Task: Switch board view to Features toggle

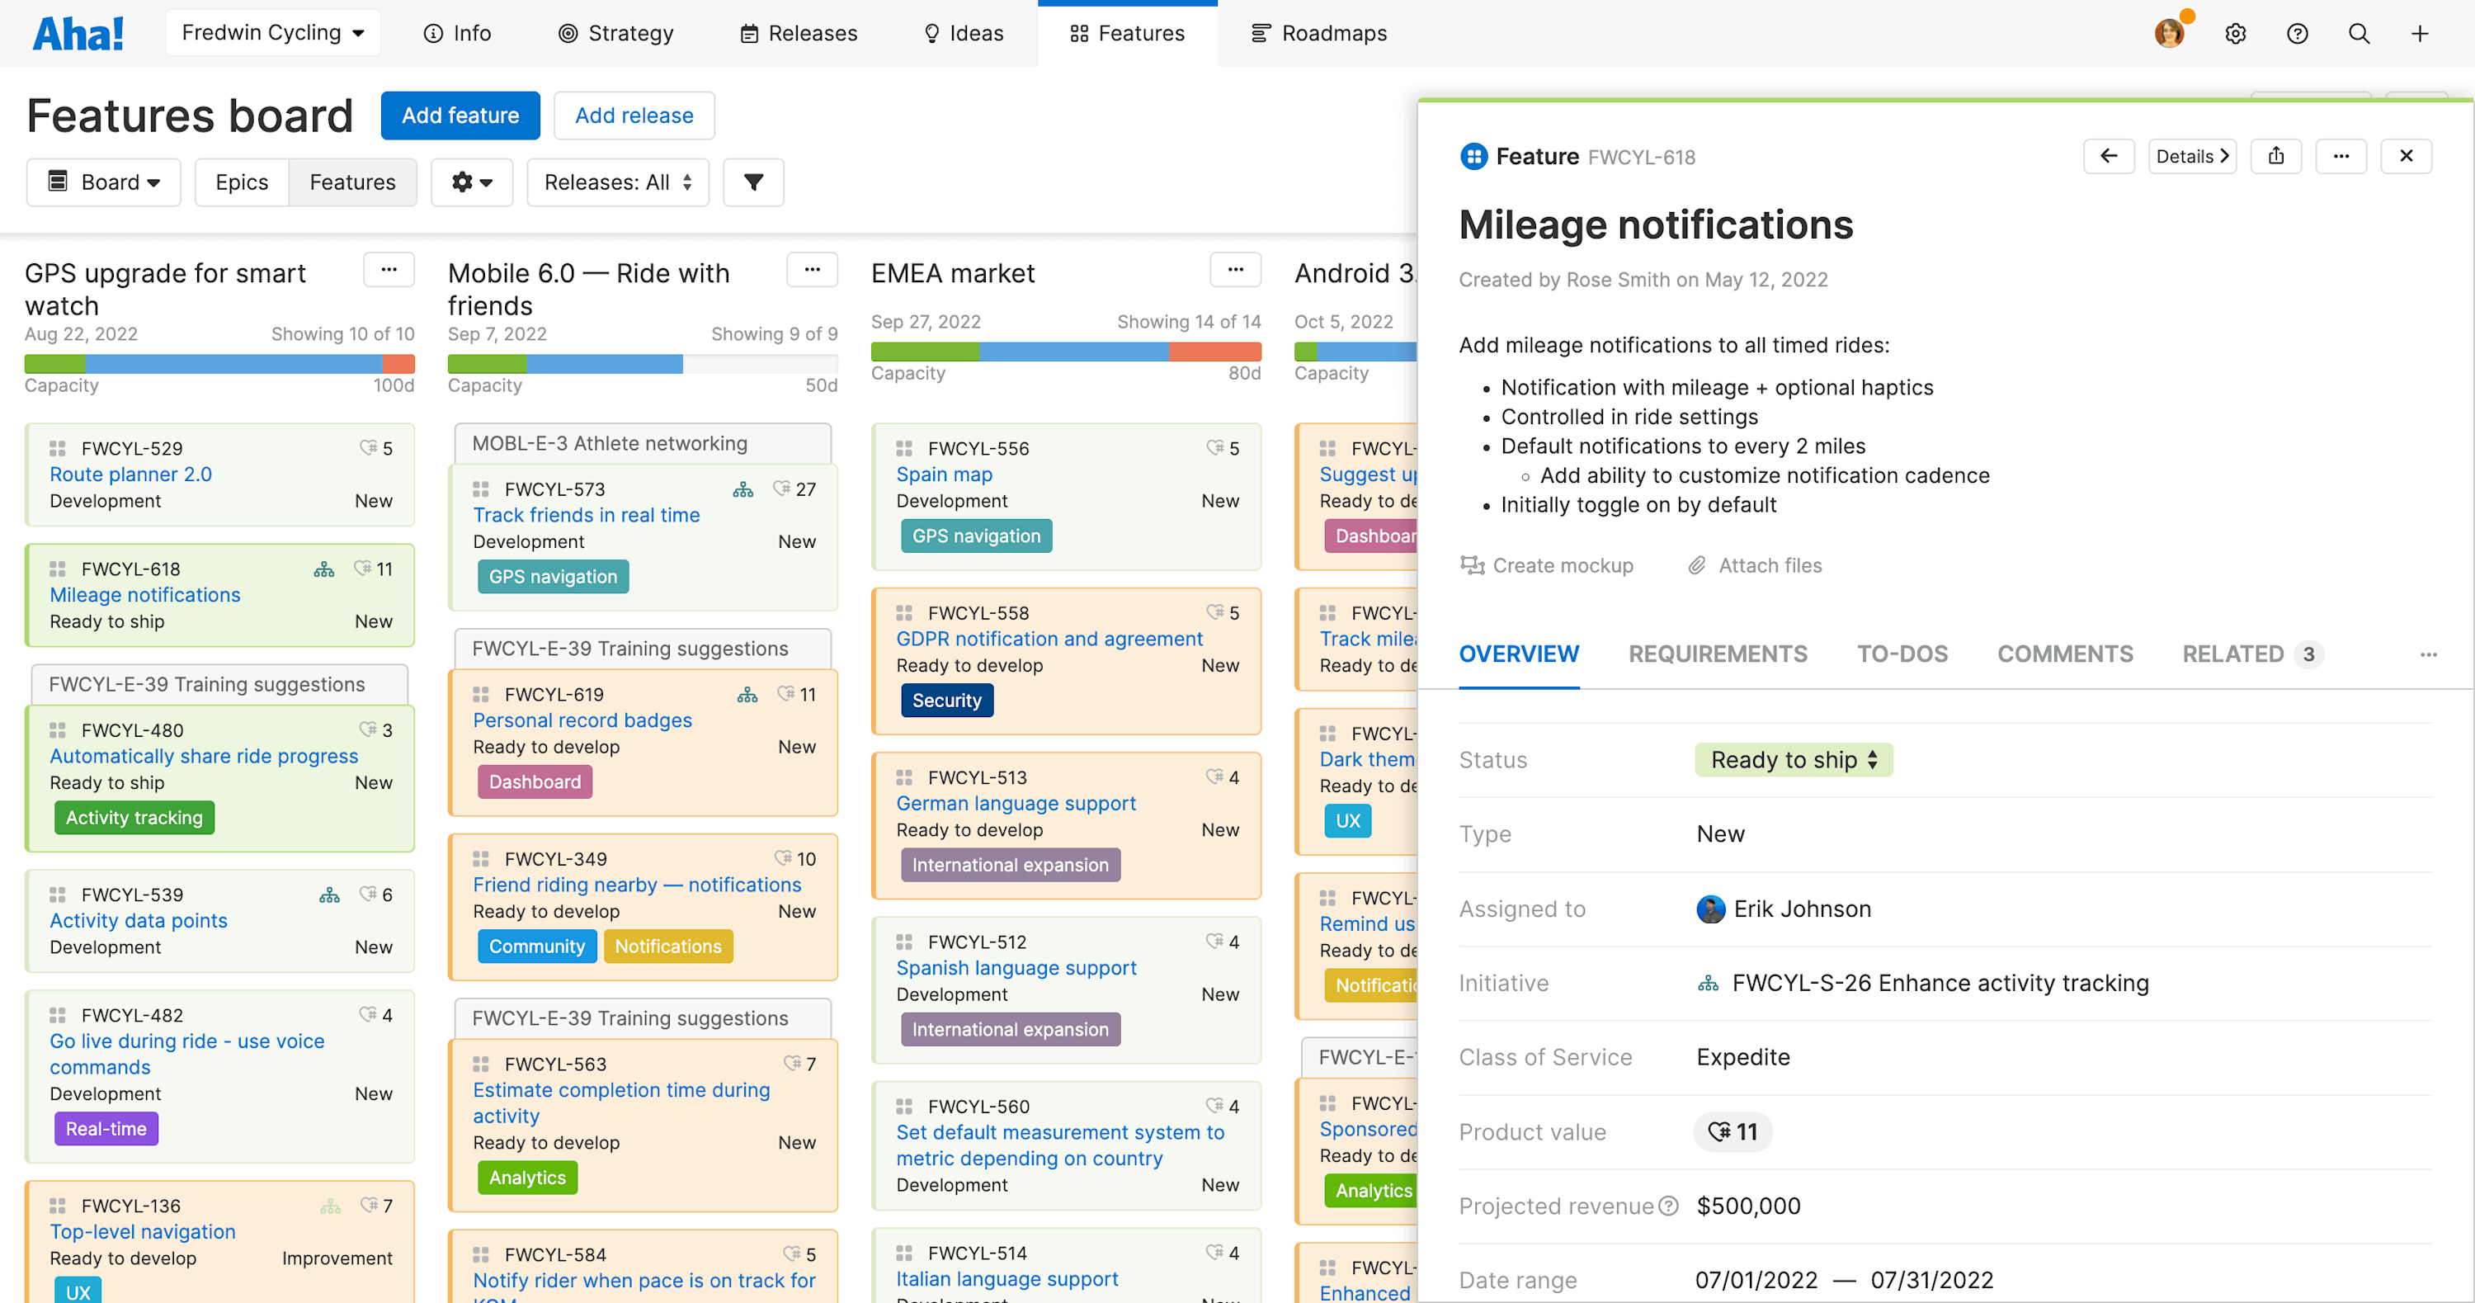Action: tap(351, 182)
